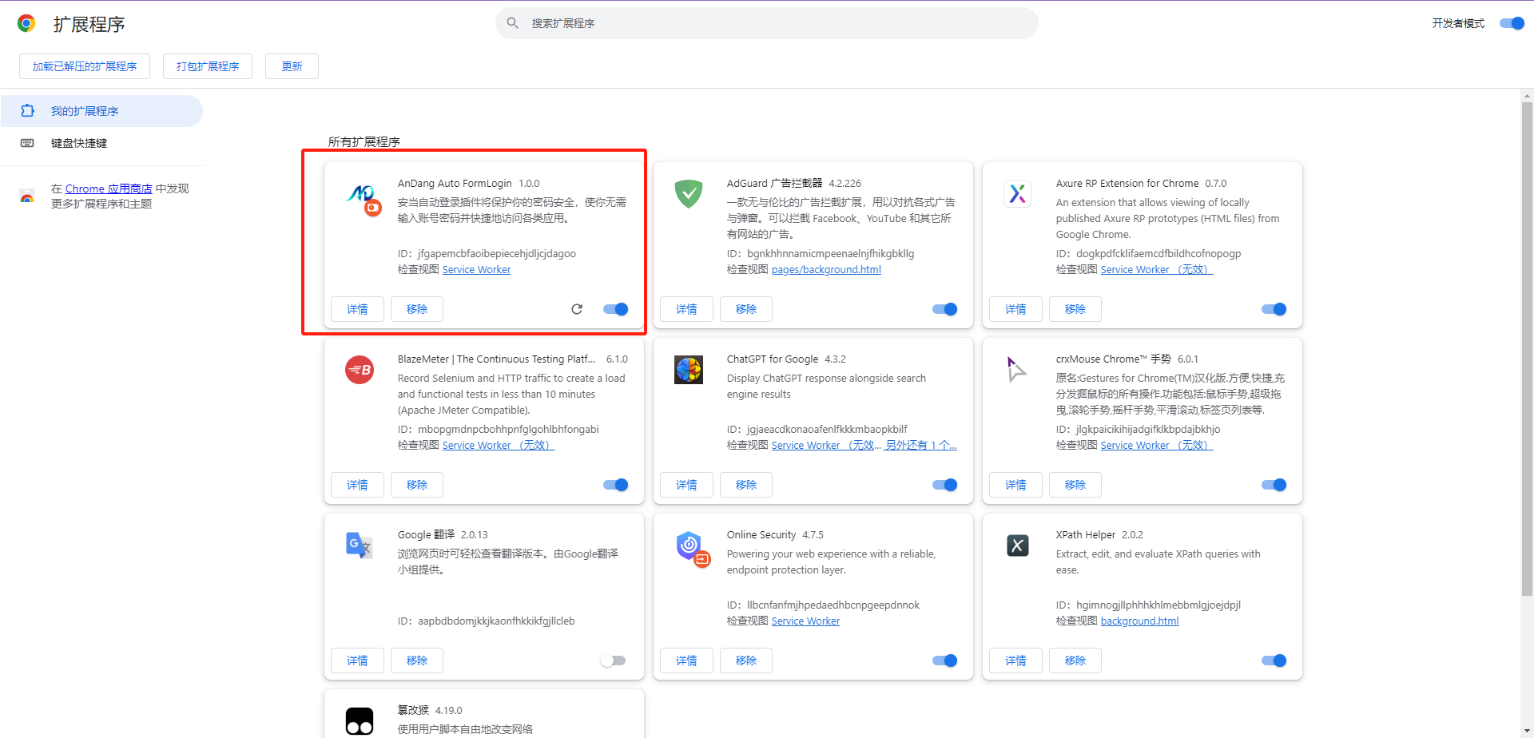This screenshot has height=738, width=1534.
Task: Click the AdGuard green shield icon
Action: 688,193
